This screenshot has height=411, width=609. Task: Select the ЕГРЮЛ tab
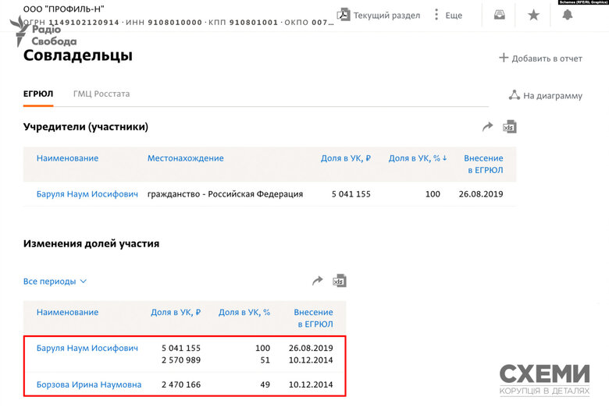coord(37,94)
